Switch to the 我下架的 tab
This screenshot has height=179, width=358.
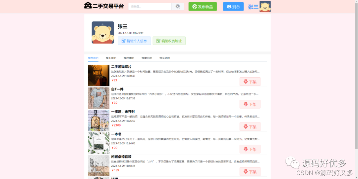(x=111, y=58)
